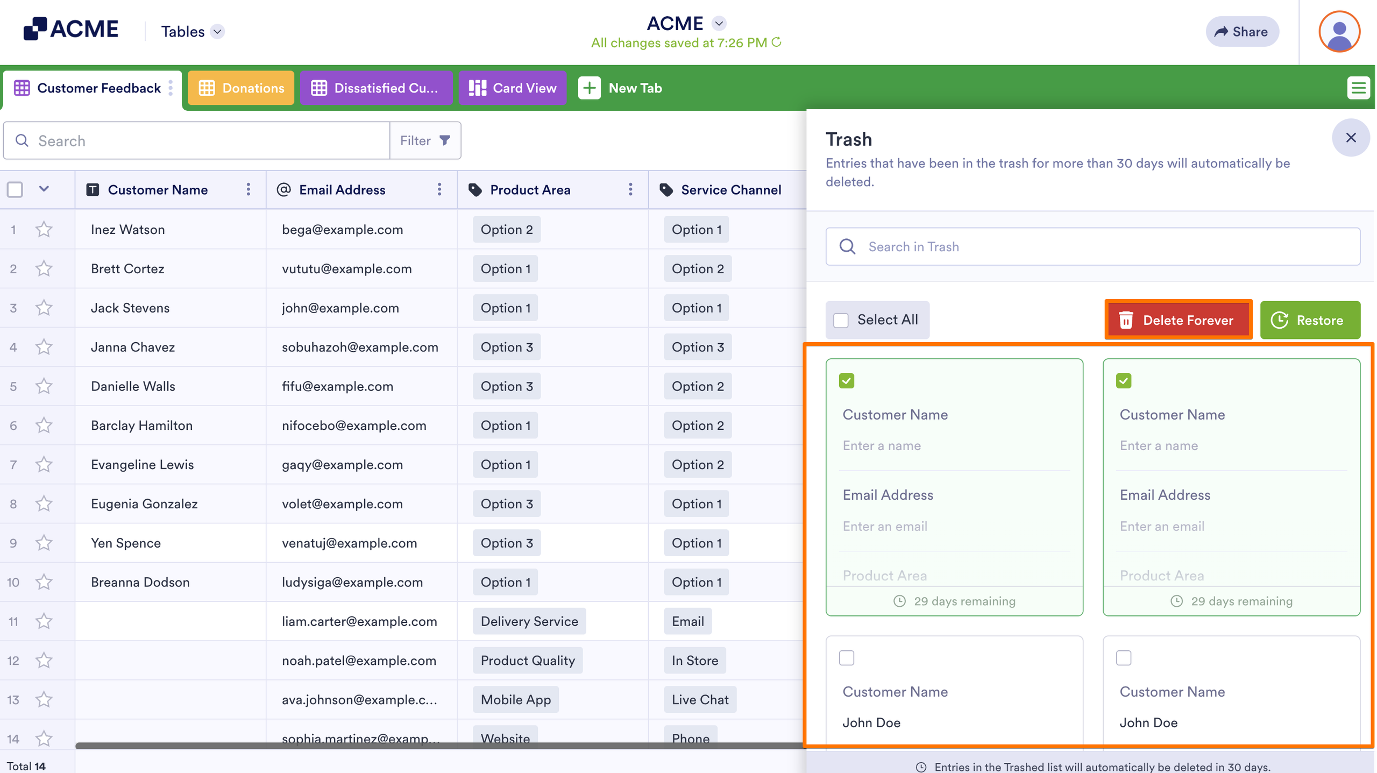Open Customer Feedback tab options dots

click(171, 88)
